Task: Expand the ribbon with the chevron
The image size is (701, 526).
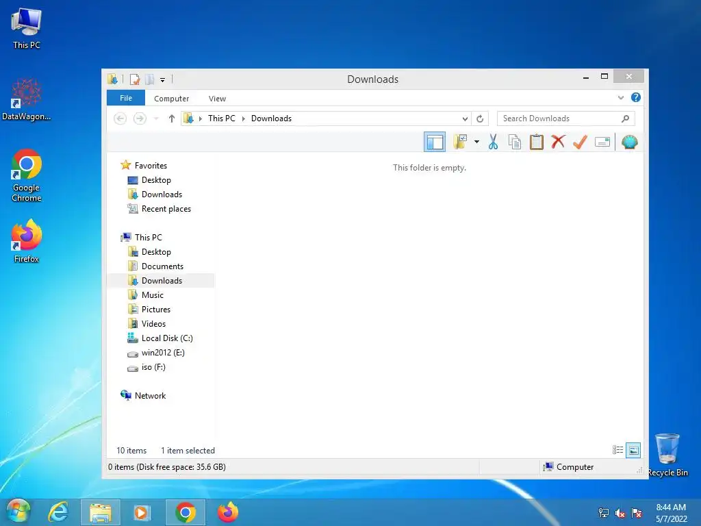Action: [x=620, y=97]
